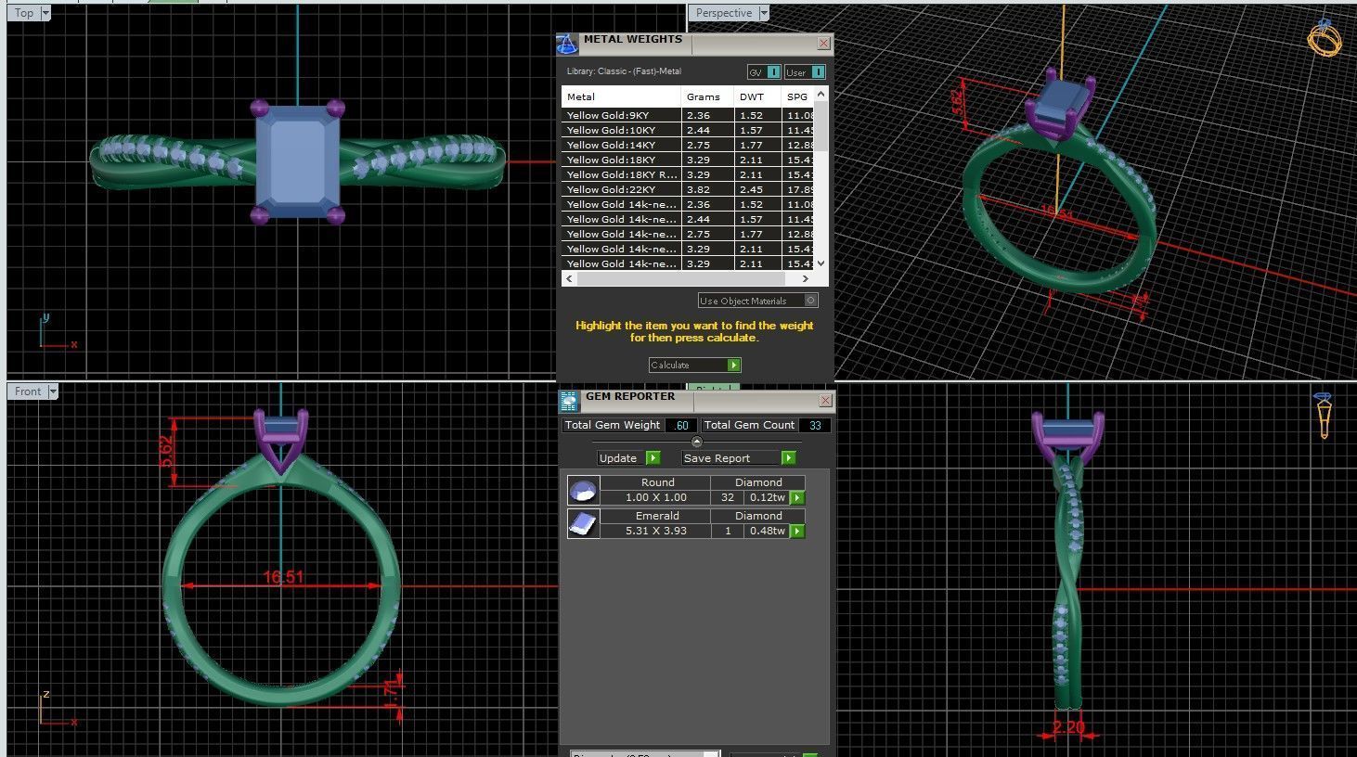1357x757 pixels.
Task: Open the Perspective viewport dropdown arrow
Action: [x=764, y=13]
